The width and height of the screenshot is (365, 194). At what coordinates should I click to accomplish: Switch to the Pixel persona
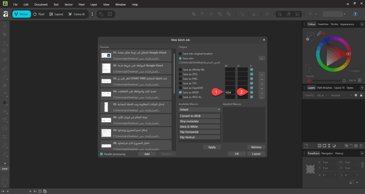(39, 14)
